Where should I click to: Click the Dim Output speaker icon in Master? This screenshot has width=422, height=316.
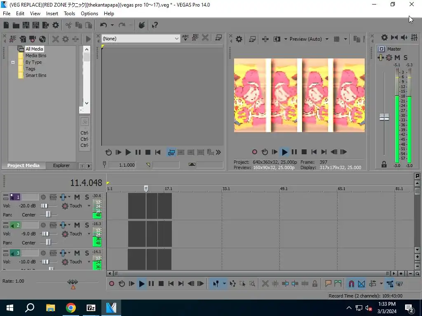click(404, 37)
